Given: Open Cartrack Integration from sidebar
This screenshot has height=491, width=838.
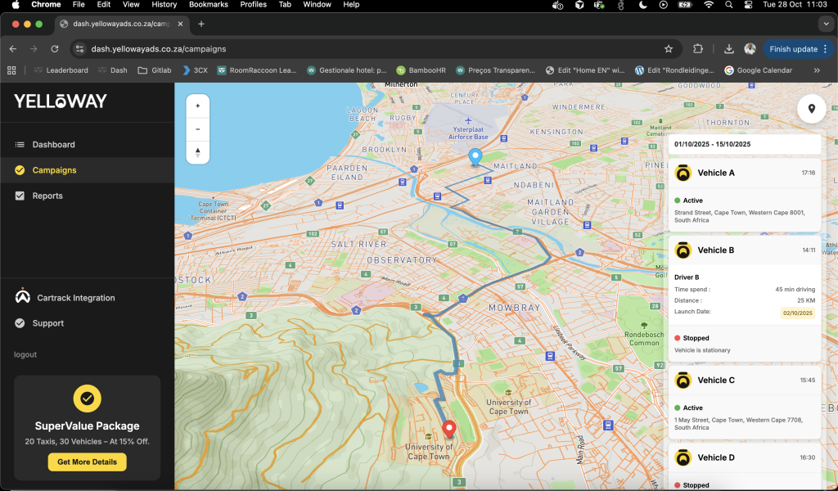Looking at the screenshot, I should (75, 298).
